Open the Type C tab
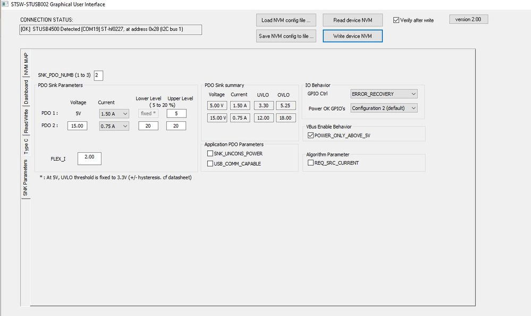Image resolution: width=531 pixels, height=316 pixels. (26, 146)
